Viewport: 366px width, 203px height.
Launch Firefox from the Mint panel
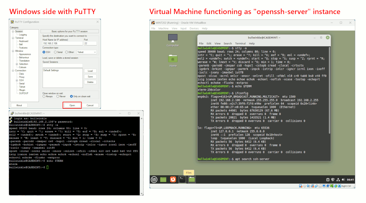[x=173, y=180]
